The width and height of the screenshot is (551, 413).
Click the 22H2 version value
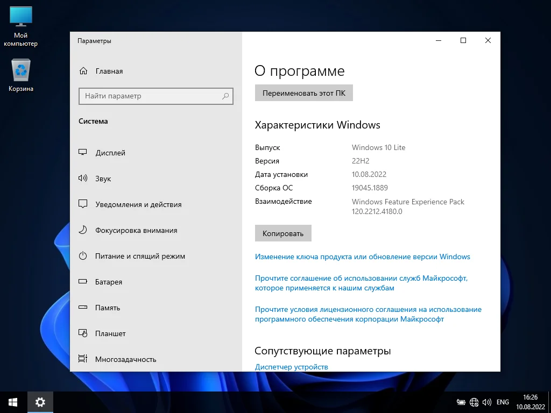pos(361,161)
